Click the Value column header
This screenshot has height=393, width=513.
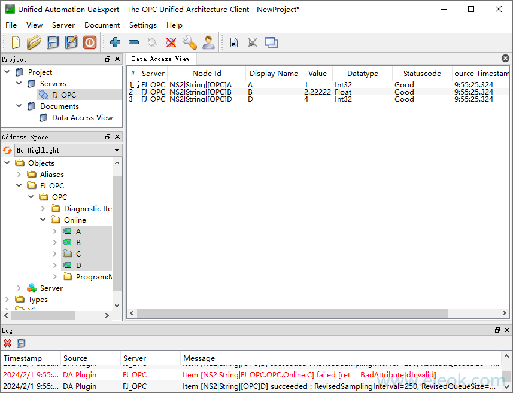click(x=317, y=73)
